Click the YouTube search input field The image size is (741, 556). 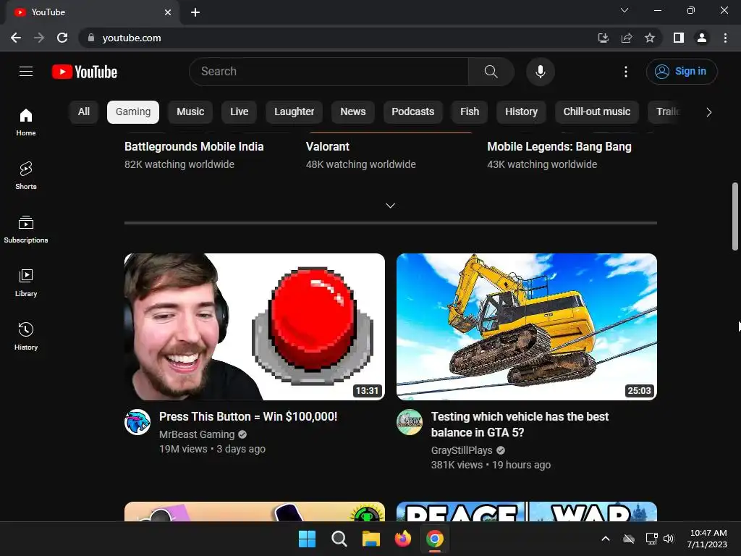click(x=329, y=72)
